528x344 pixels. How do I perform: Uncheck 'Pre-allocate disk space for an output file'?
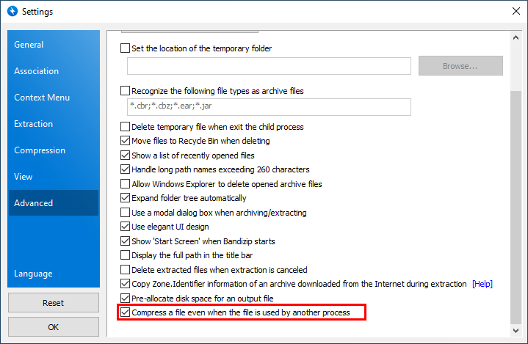tap(125, 299)
